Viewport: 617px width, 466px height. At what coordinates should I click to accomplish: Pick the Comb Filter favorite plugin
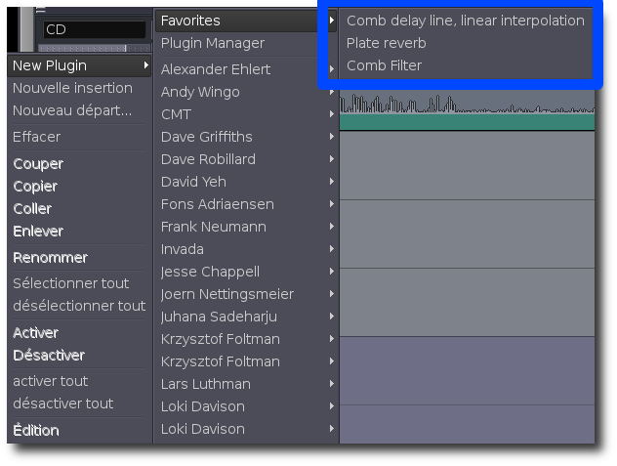(384, 65)
